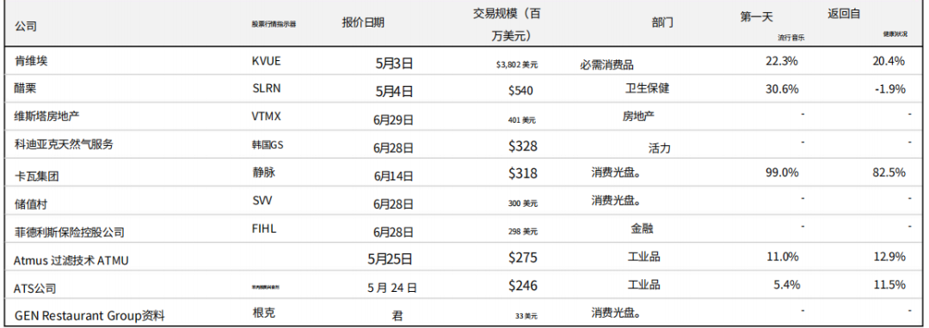Select Atmus 过滤技术 ATMU row
The image size is (929, 328).
[x=464, y=258]
